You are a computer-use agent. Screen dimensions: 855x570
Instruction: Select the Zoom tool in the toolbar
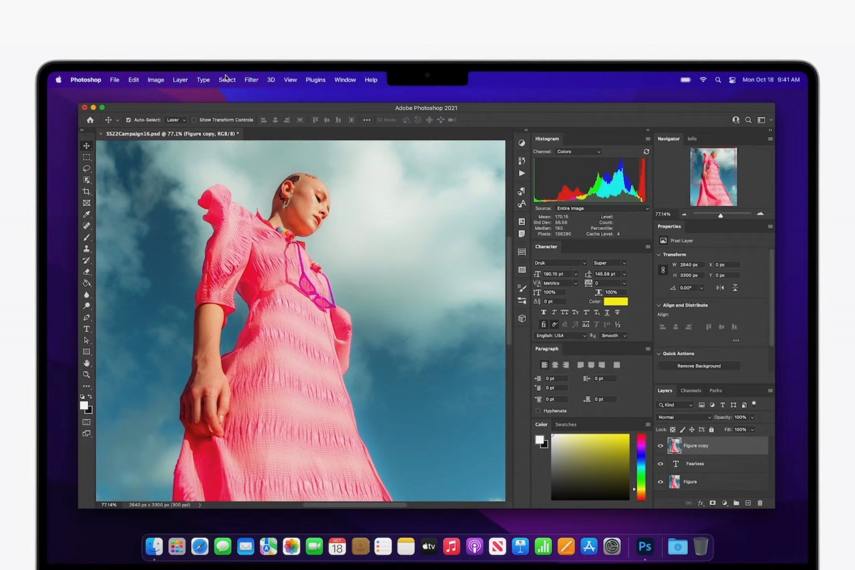86,374
